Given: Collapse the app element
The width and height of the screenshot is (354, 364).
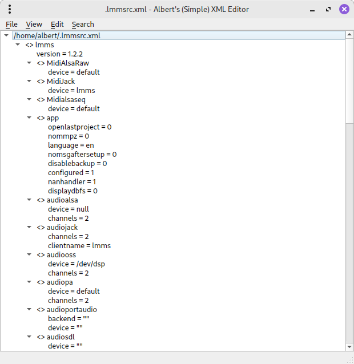Looking at the screenshot, I should point(29,118).
